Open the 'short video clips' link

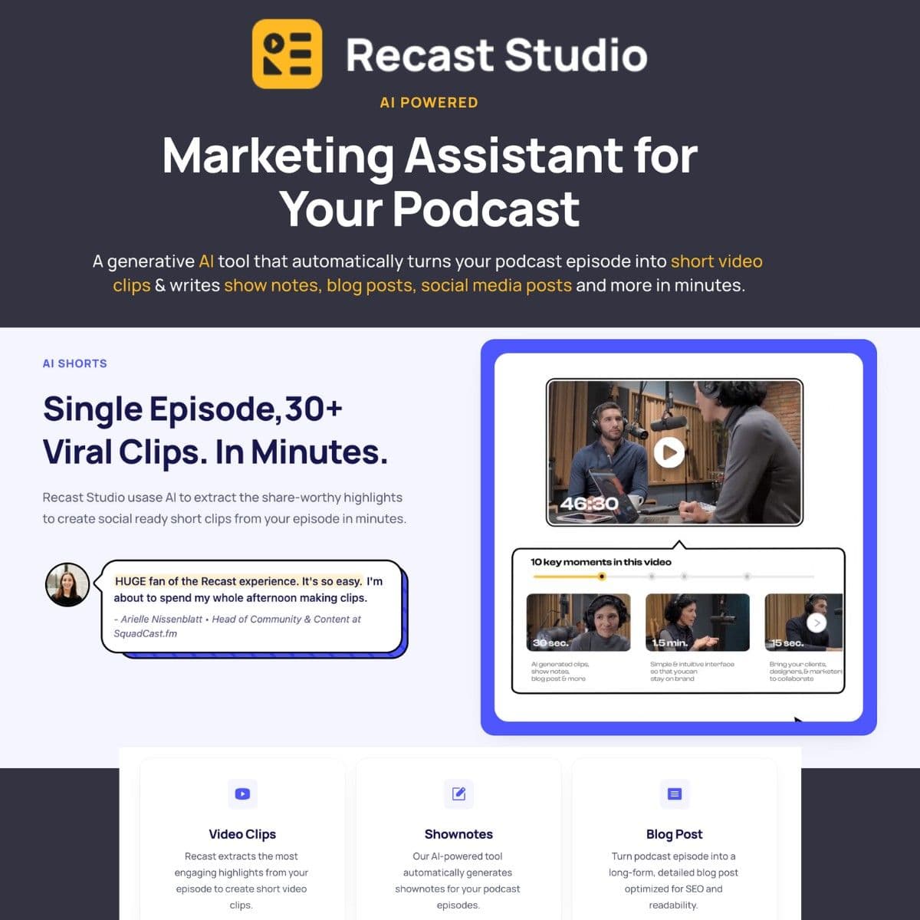pyautogui.click(x=716, y=261)
